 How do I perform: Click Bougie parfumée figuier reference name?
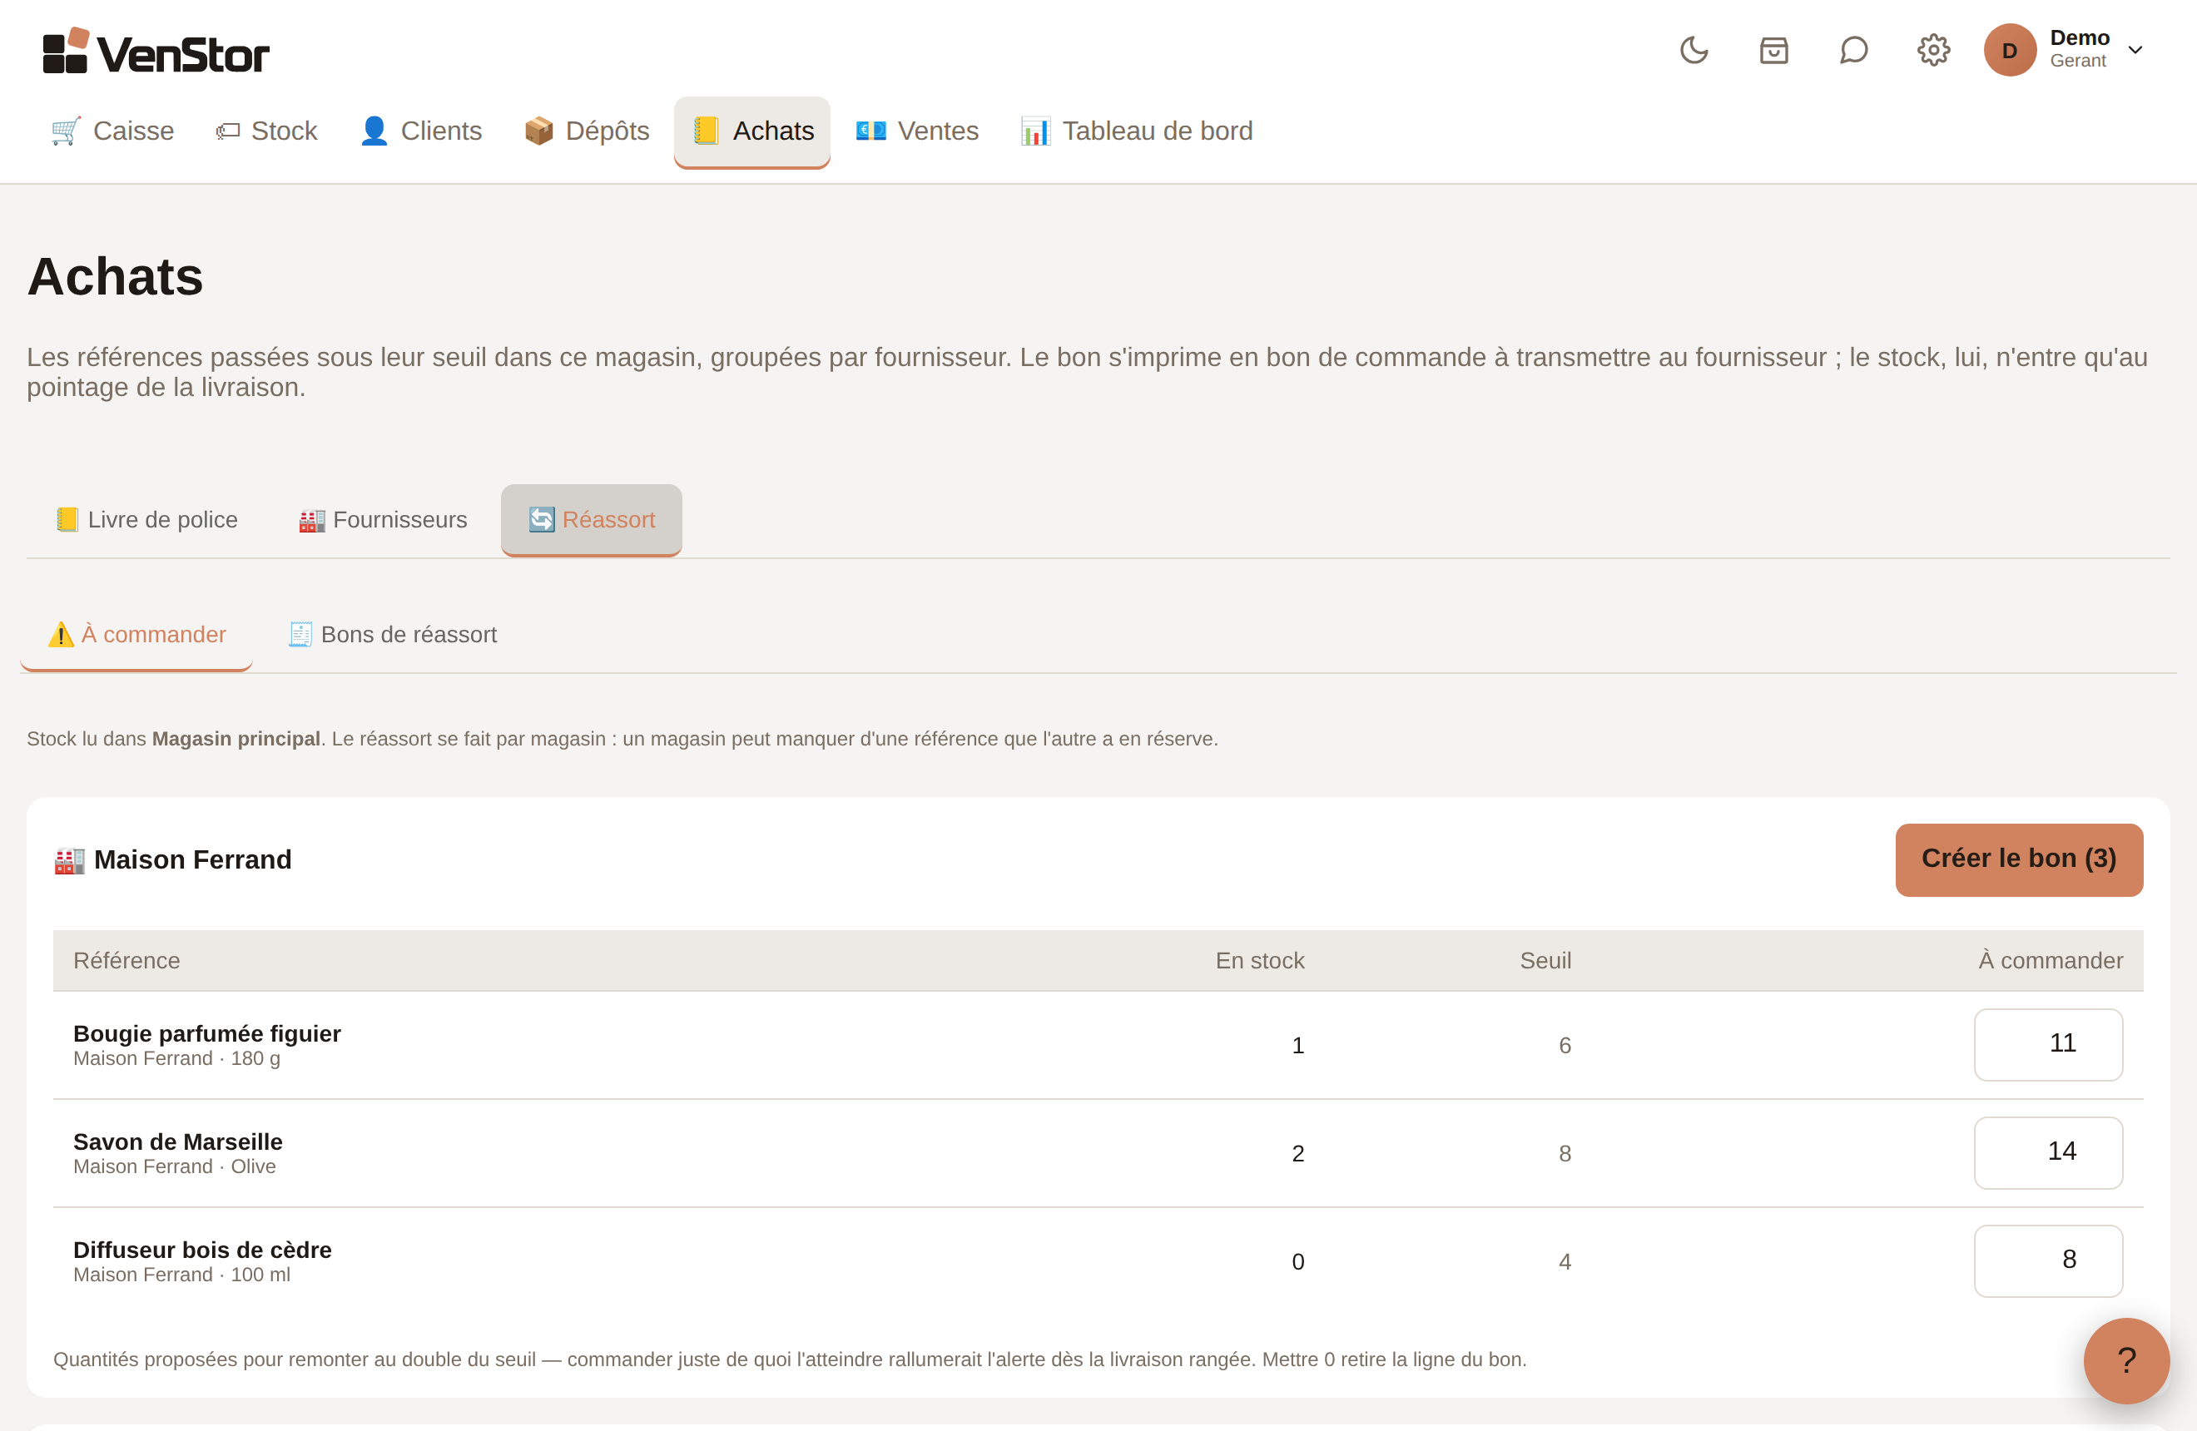pyautogui.click(x=206, y=1033)
